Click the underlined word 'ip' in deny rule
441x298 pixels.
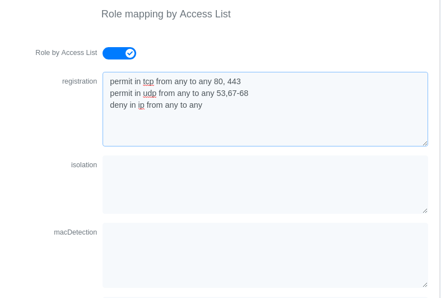141,105
